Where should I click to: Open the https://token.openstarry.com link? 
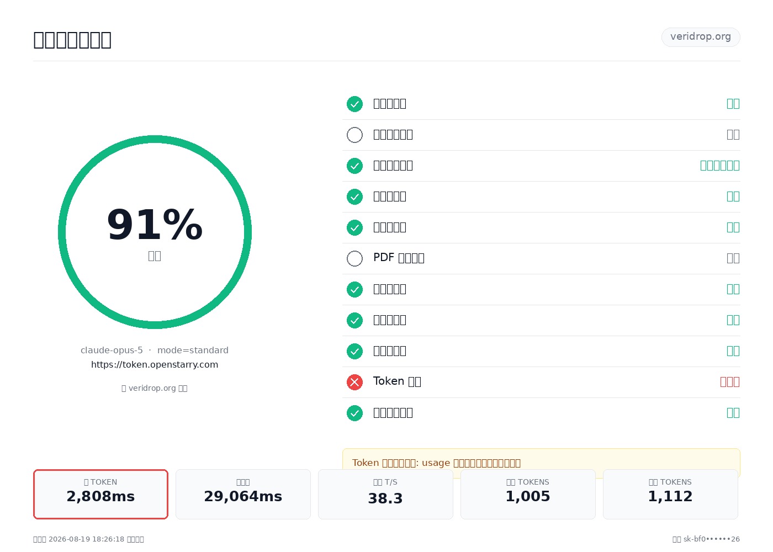155,365
